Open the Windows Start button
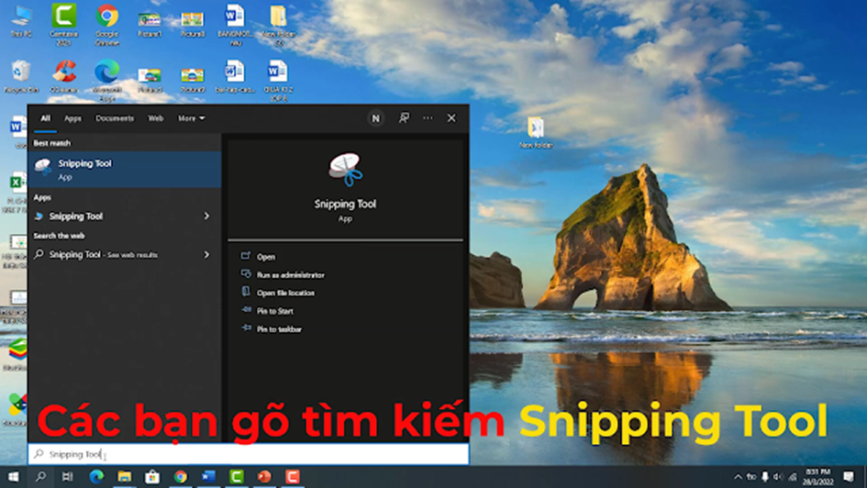Image resolution: width=867 pixels, height=488 pixels. (13, 476)
